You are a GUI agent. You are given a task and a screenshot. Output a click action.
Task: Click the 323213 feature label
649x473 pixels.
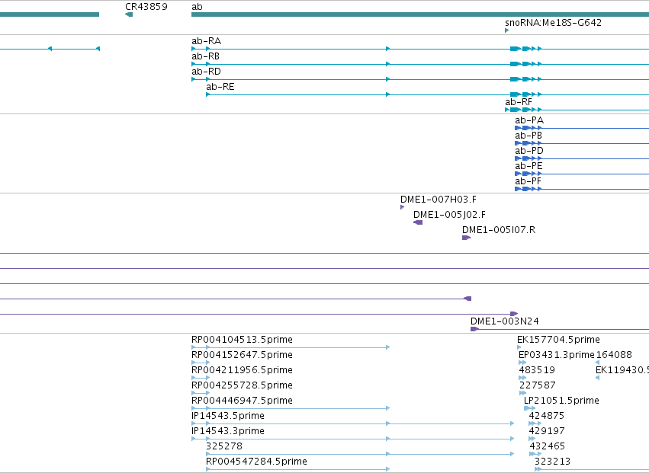pos(553,462)
